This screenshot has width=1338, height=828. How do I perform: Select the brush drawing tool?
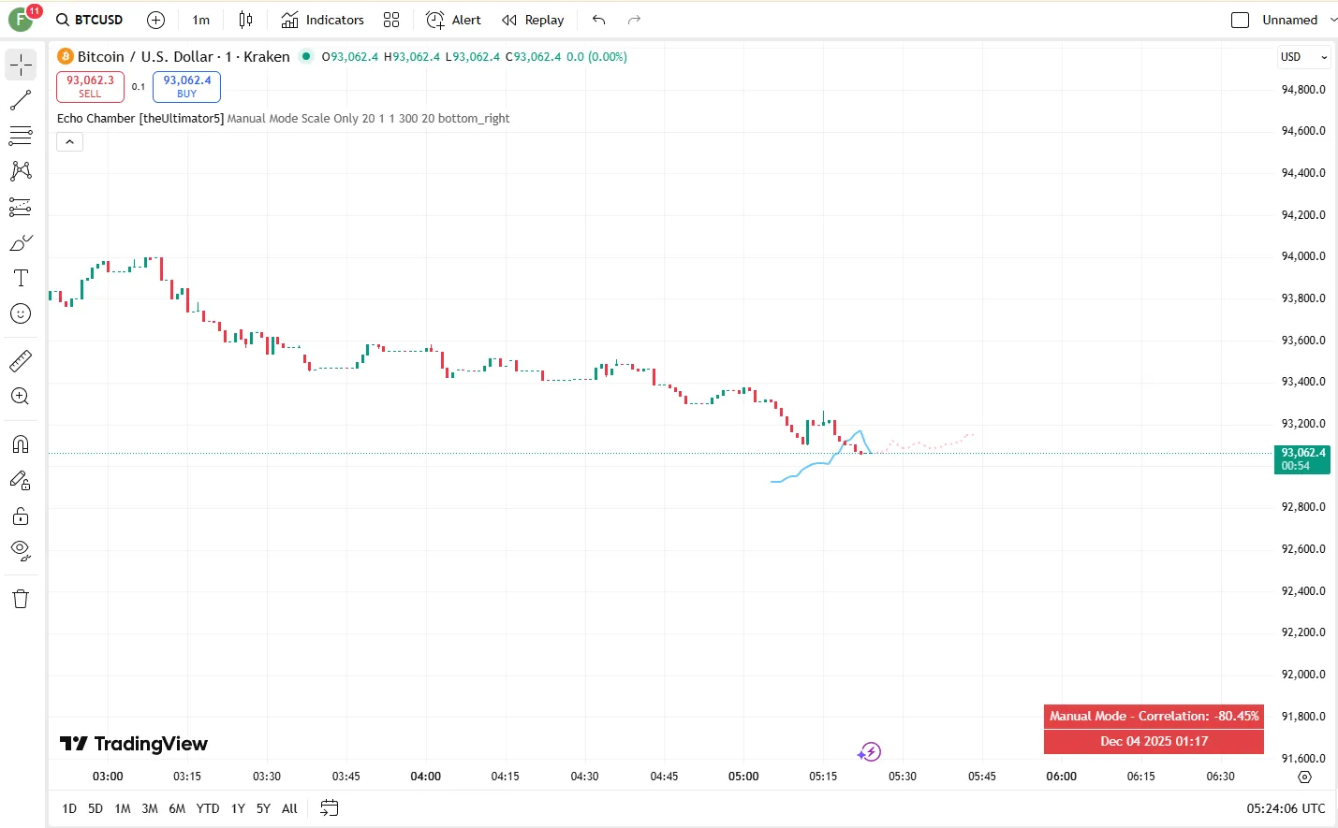(21, 242)
